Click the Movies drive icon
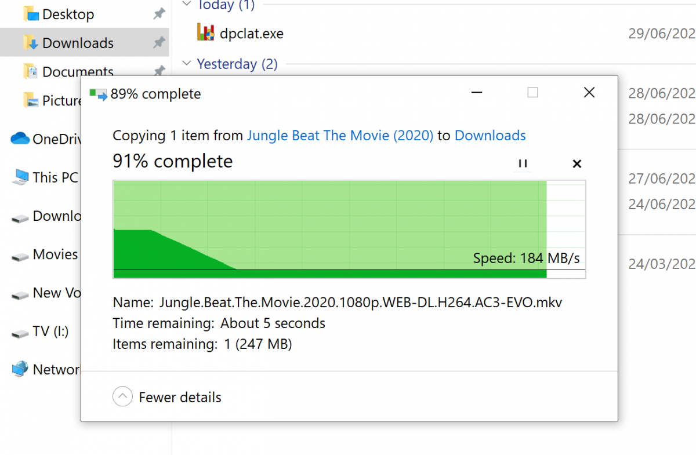Viewport: 696px width, 455px height. [20, 255]
